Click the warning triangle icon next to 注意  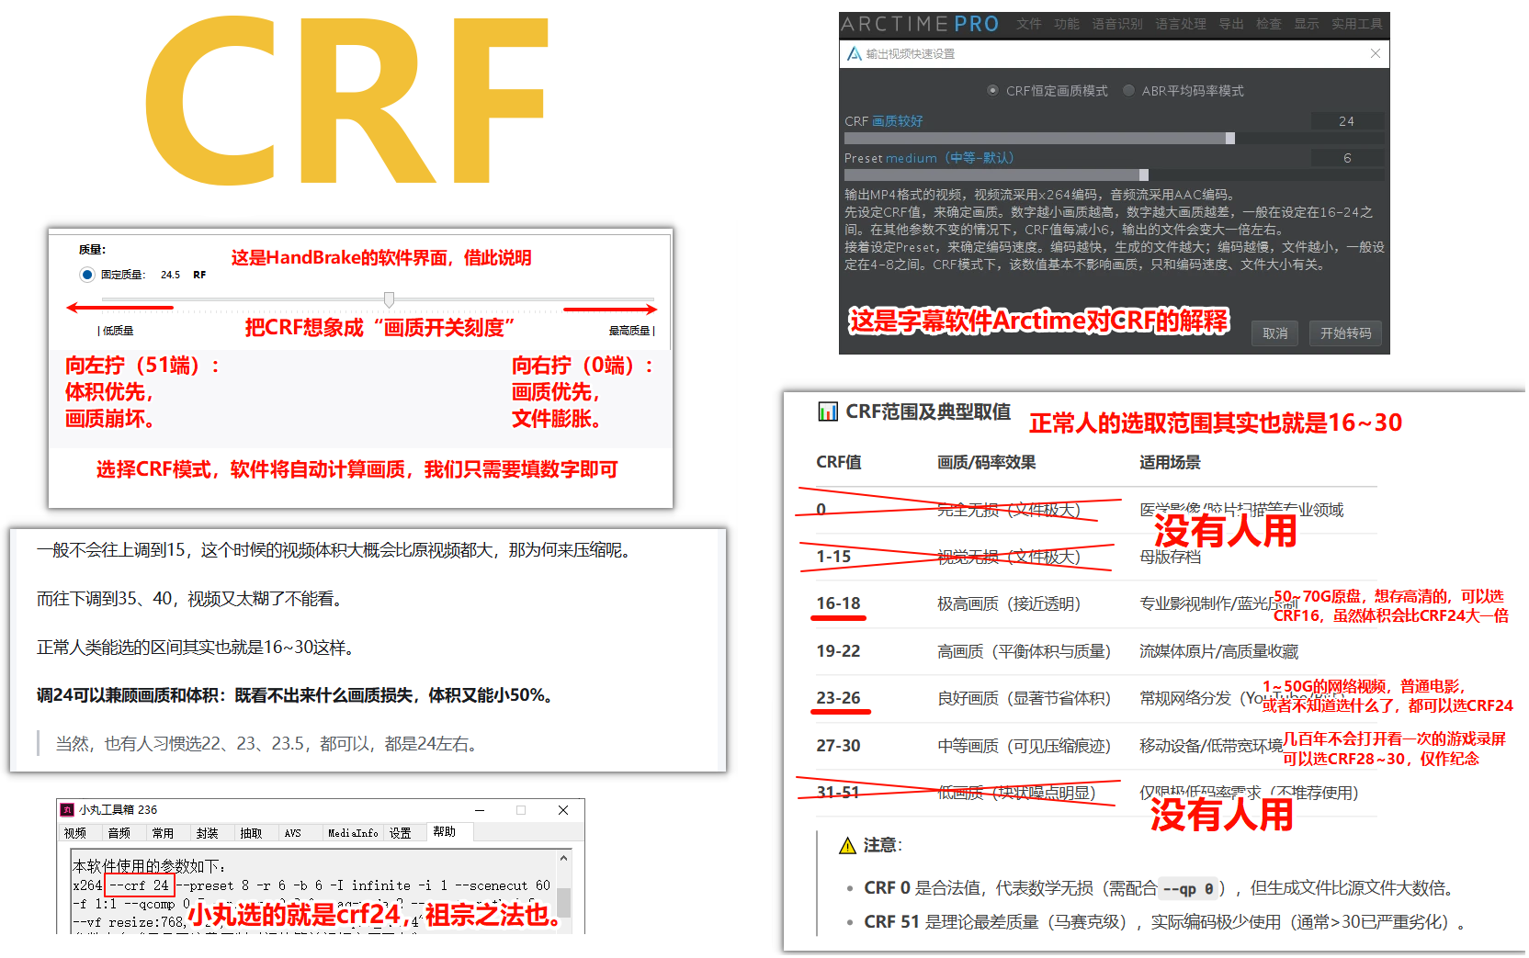[849, 844]
